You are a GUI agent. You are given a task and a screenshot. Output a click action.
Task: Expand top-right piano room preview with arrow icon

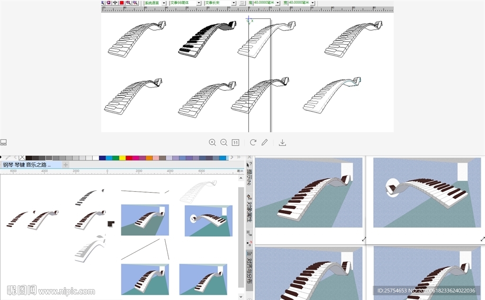[483, 239]
